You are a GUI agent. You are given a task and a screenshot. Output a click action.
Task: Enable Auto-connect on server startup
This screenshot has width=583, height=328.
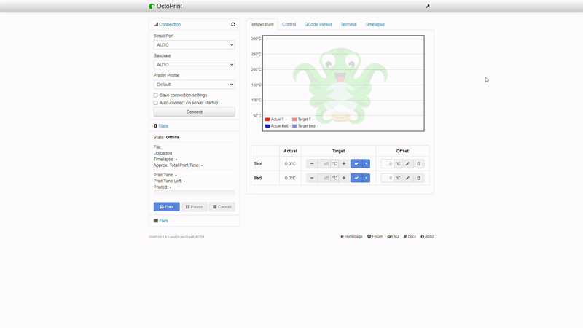click(155, 103)
